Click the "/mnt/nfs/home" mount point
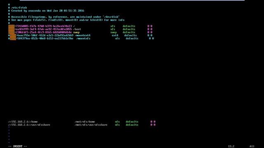This screenshot has width=264, height=148. tap(85, 122)
